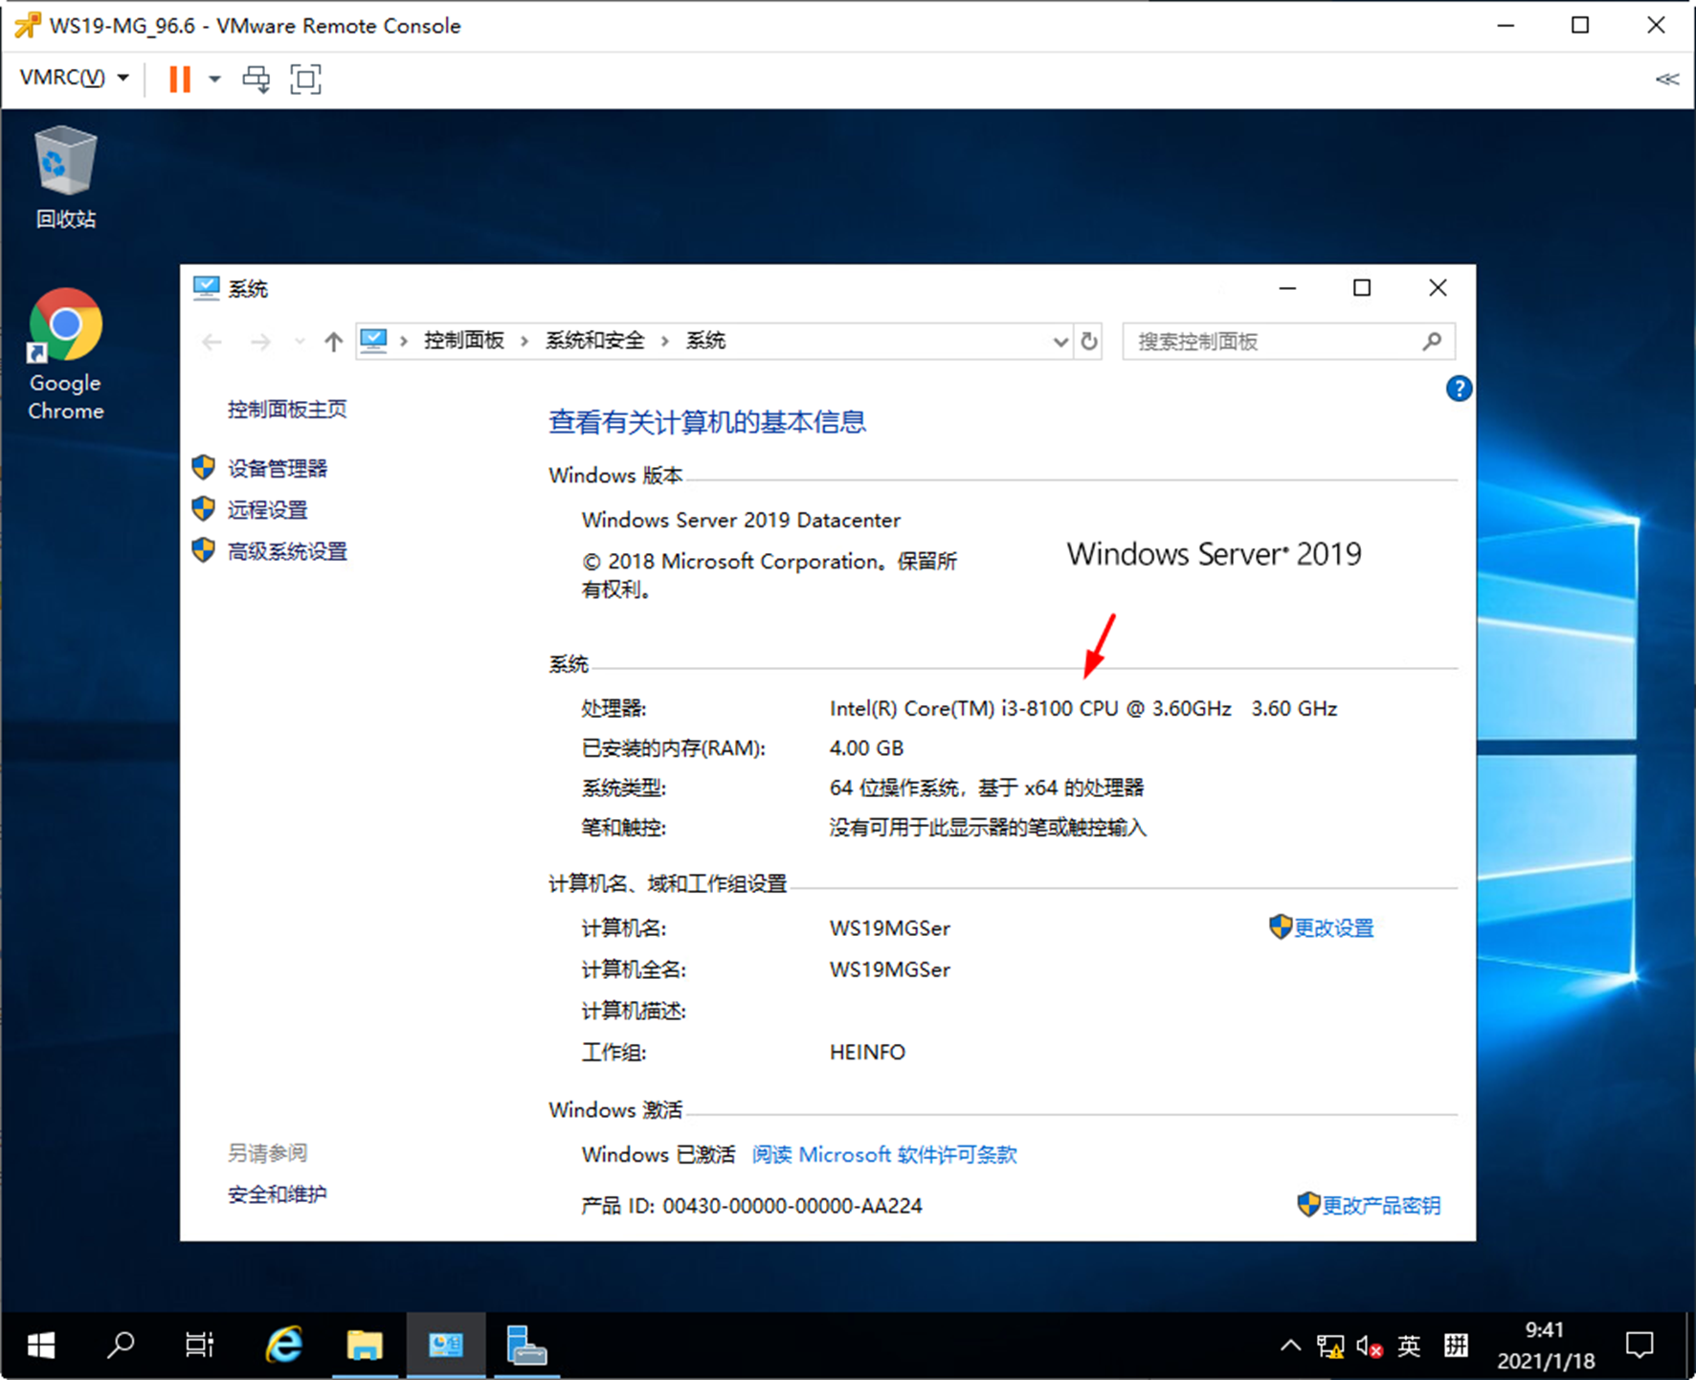Open taskbar search magnifier
The width and height of the screenshot is (1696, 1380).
click(x=120, y=1346)
